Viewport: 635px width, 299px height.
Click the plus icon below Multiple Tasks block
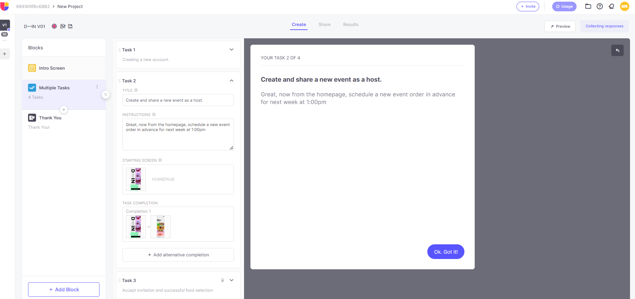pyautogui.click(x=64, y=110)
